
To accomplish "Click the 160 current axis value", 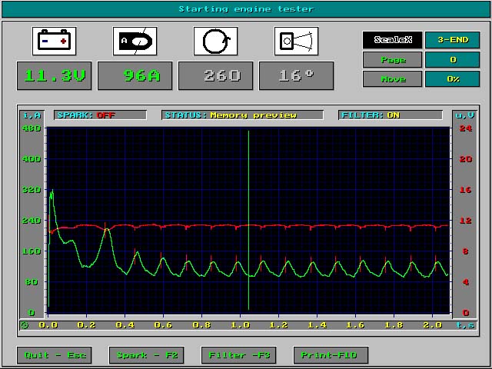I will (32, 251).
